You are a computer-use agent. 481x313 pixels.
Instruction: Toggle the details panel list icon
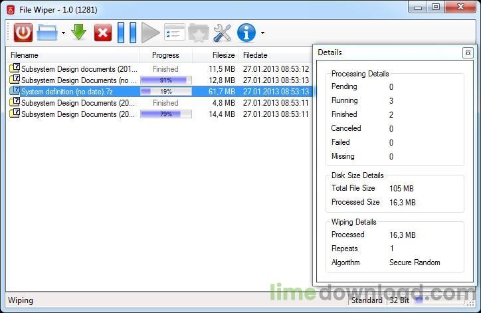pos(174,32)
